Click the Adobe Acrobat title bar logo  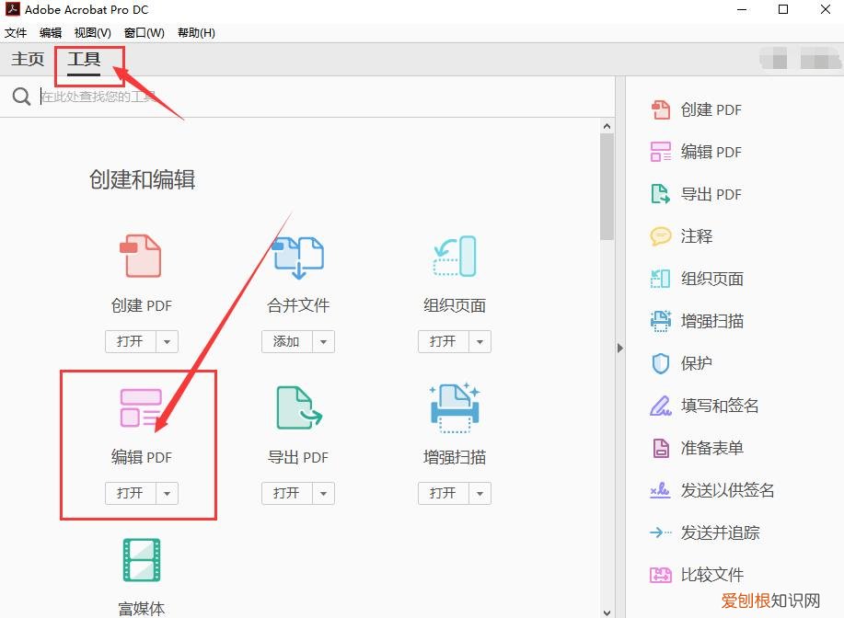coord(12,9)
